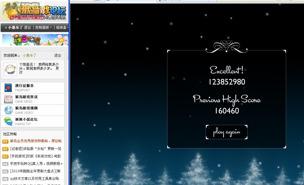Expand the 短消息 dropdown menu
This screenshot has height=185, width=304.
pos(62,28)
